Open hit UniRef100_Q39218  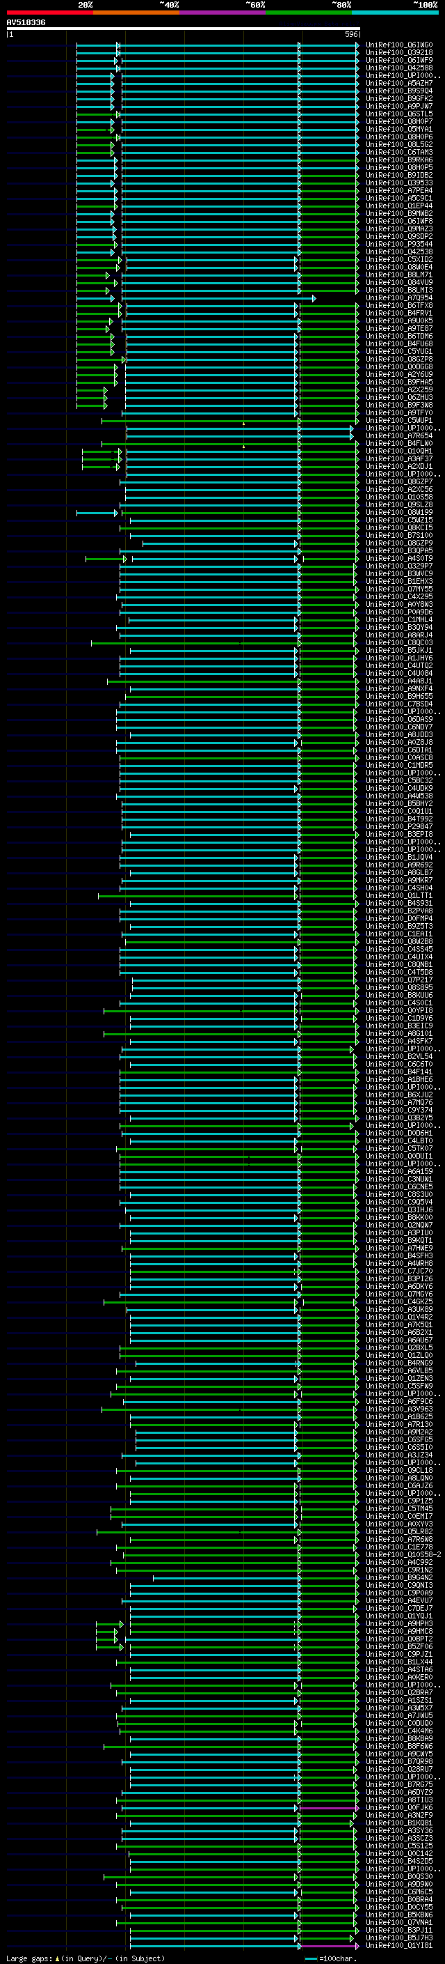[399, 53]
